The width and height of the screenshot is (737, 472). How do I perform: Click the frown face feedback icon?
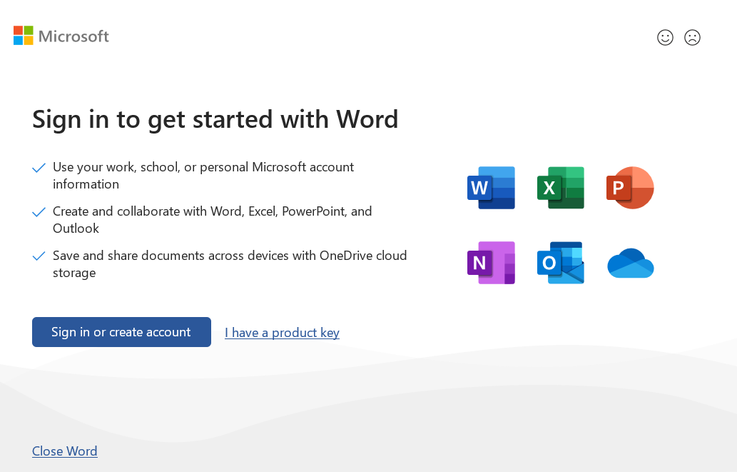[x=692, y=37]
